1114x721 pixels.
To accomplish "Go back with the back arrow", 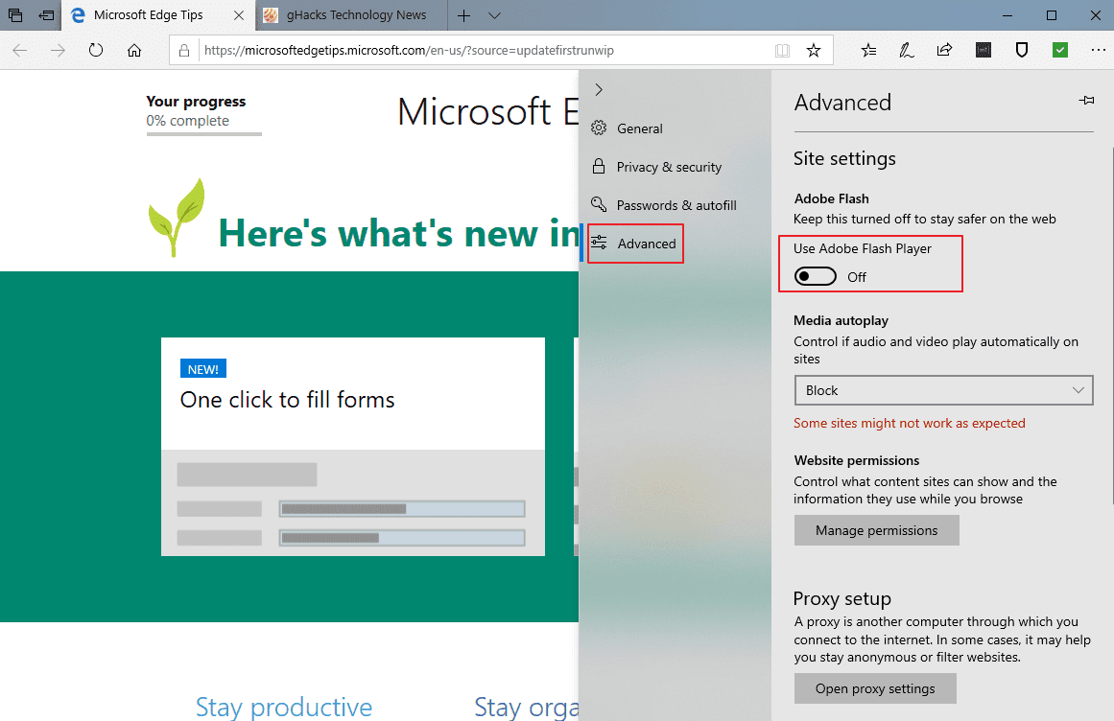I will point(20,51).
